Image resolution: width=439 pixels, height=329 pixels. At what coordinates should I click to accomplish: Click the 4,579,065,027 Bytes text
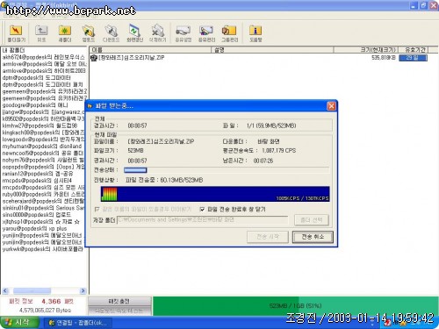[45, 310]
